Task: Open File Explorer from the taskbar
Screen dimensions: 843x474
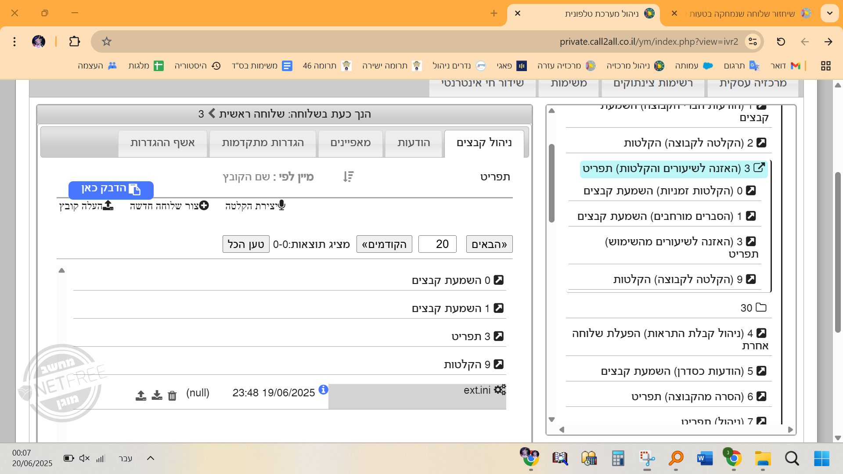Action: point(763,459)
